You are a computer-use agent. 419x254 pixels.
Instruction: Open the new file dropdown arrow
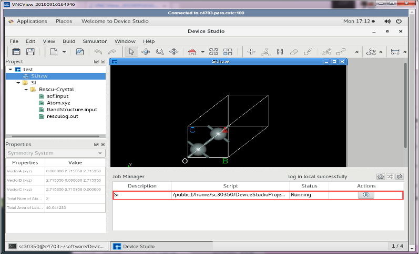click(64, 52)
